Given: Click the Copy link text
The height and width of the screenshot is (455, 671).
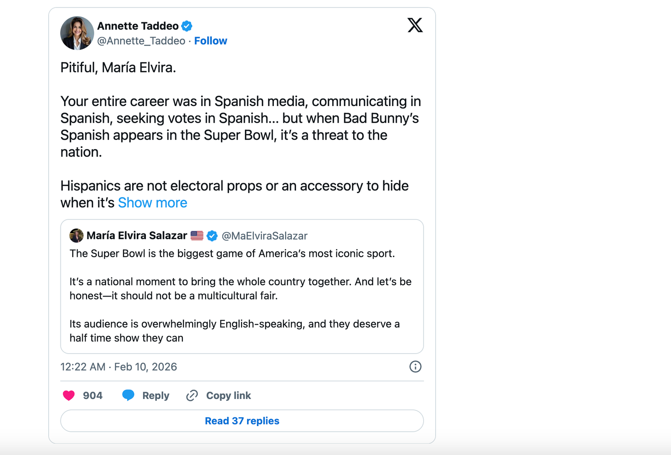Looking at the screenshot, I should click(229, 396).
